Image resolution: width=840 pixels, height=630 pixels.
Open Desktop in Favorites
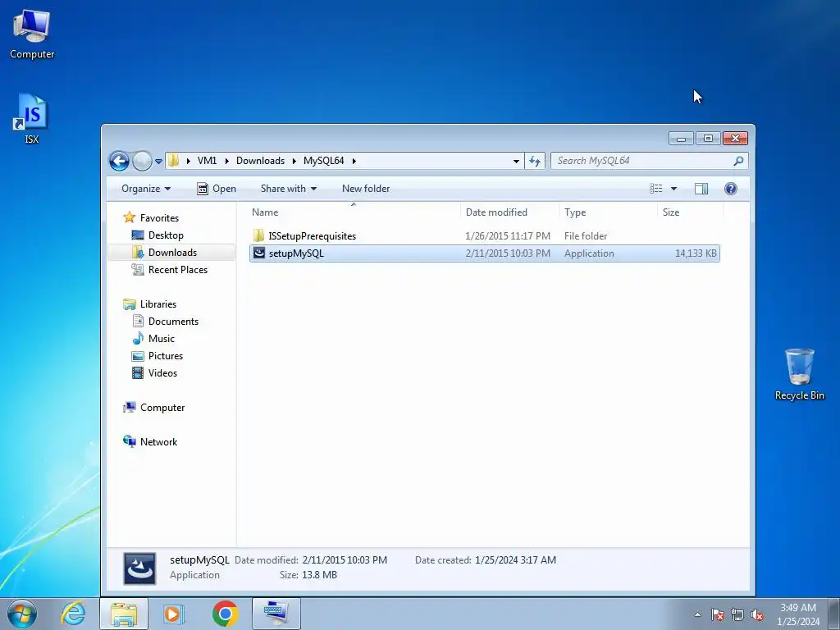[x=166, y=235]
